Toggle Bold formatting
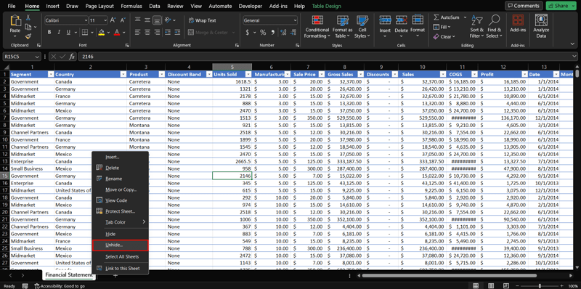This screenshot has height=289, width=581. (49, 33)
